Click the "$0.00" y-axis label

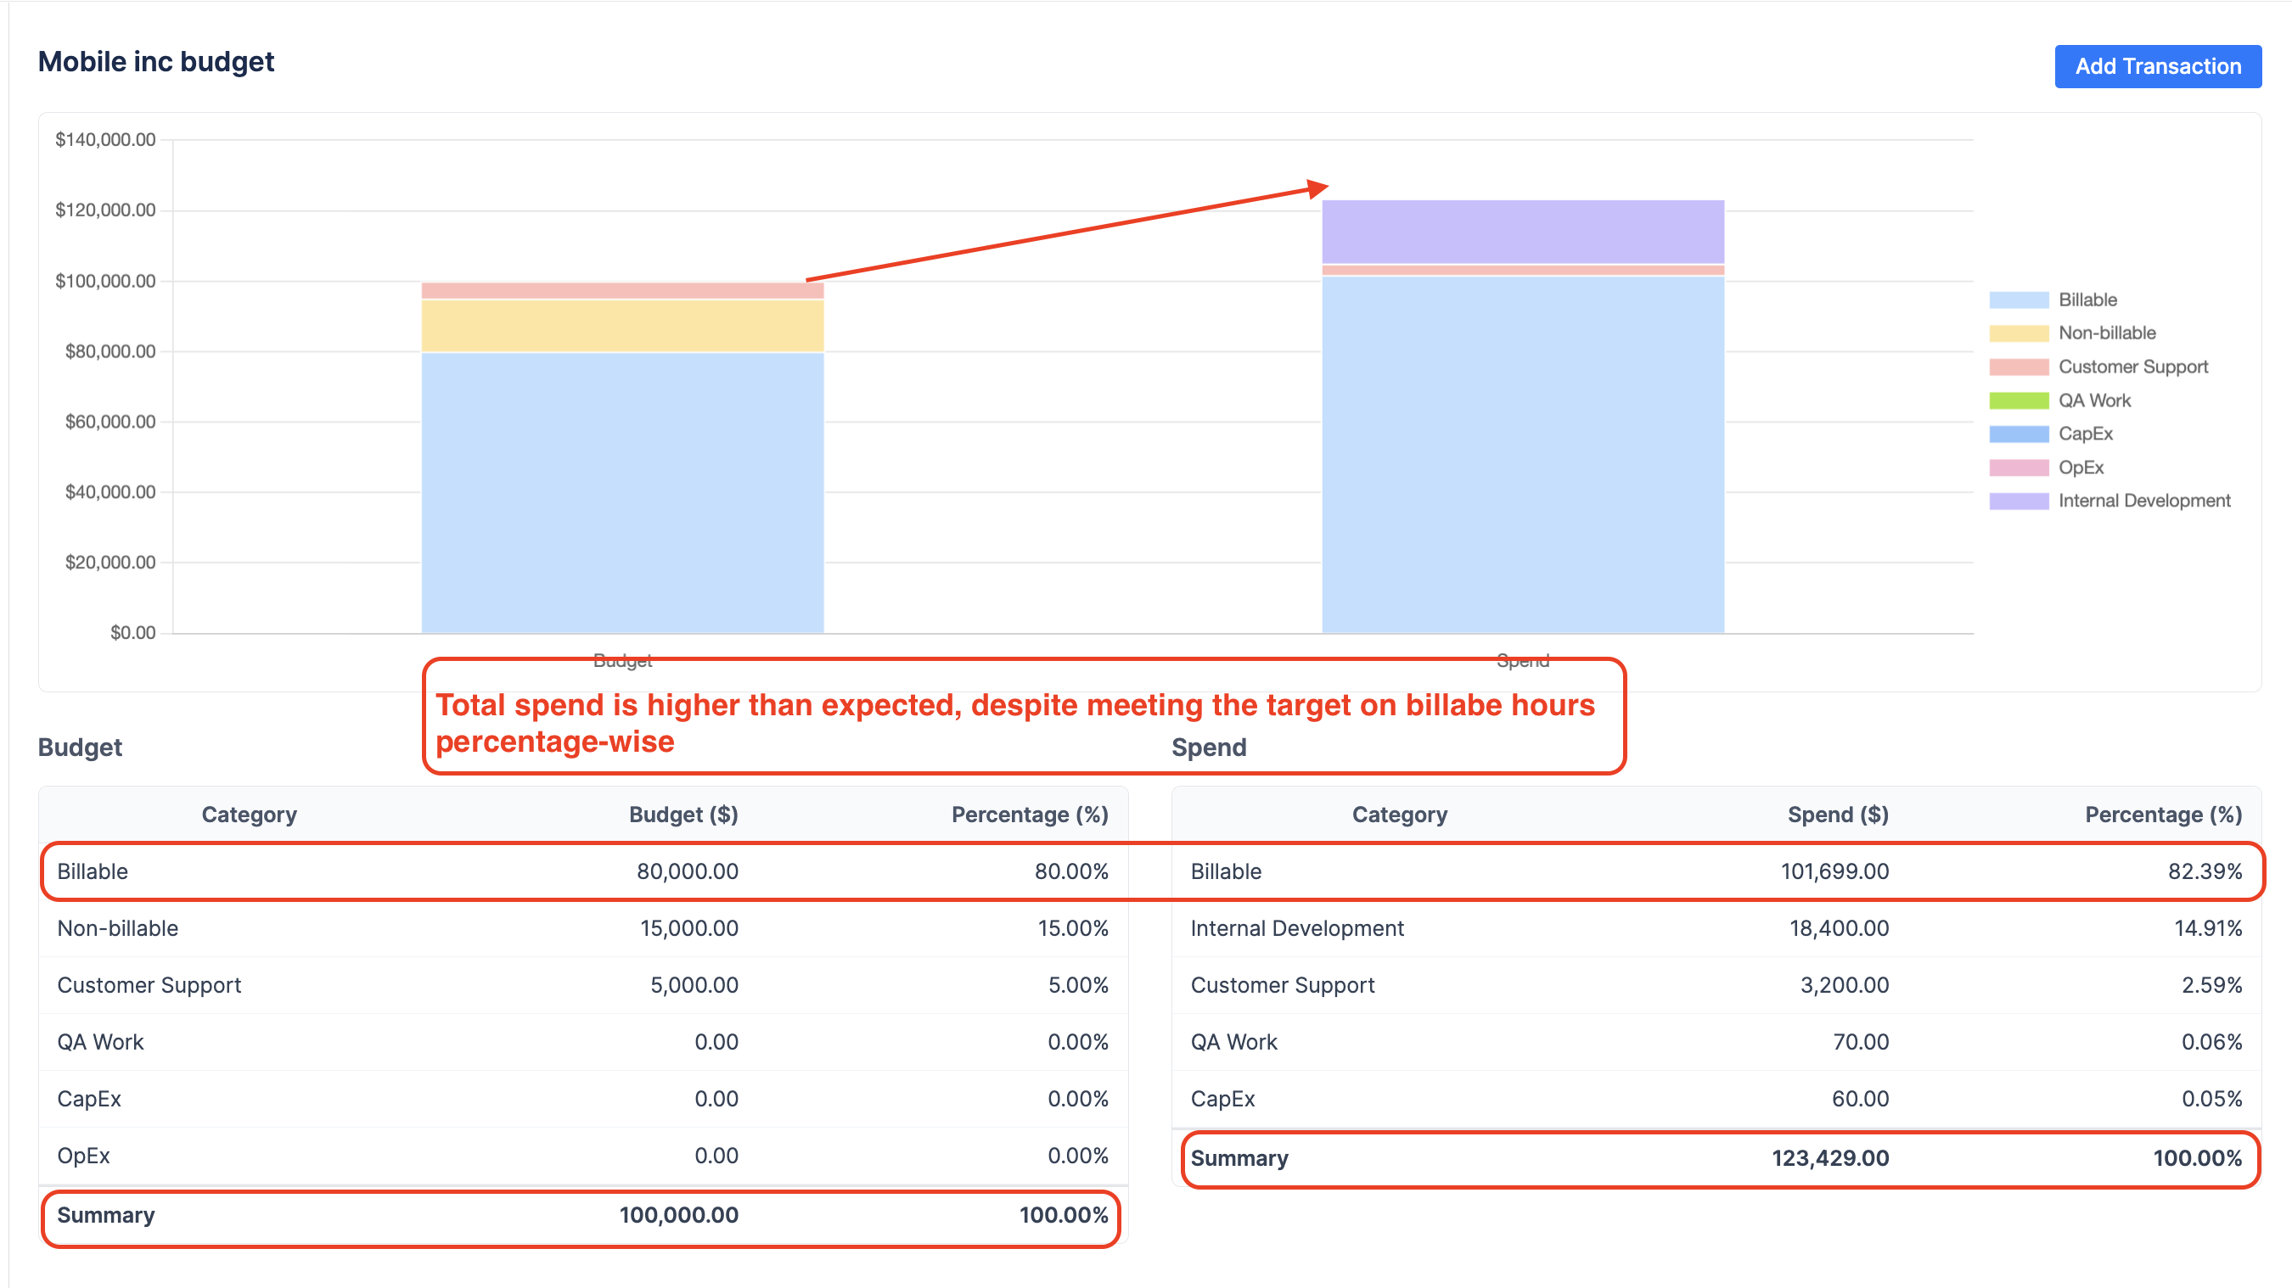132,632
